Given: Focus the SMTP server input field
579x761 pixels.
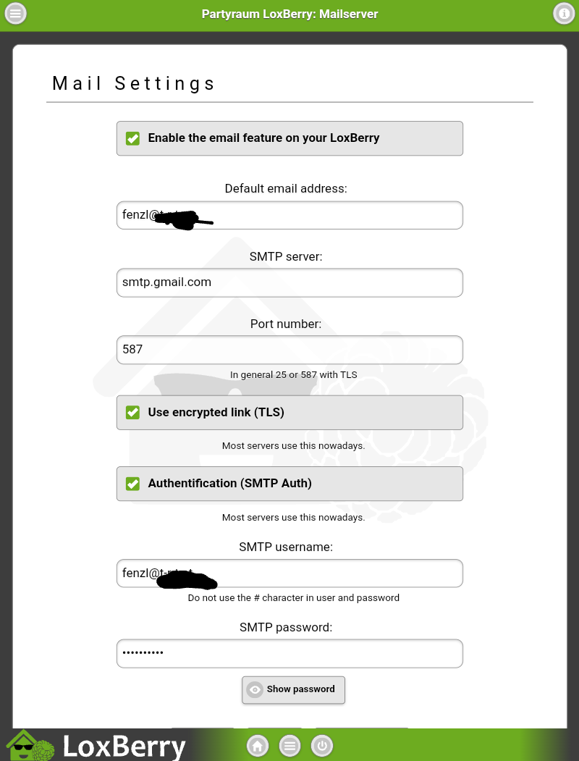Looking at the screenshot, I should [x=289, y=283].
